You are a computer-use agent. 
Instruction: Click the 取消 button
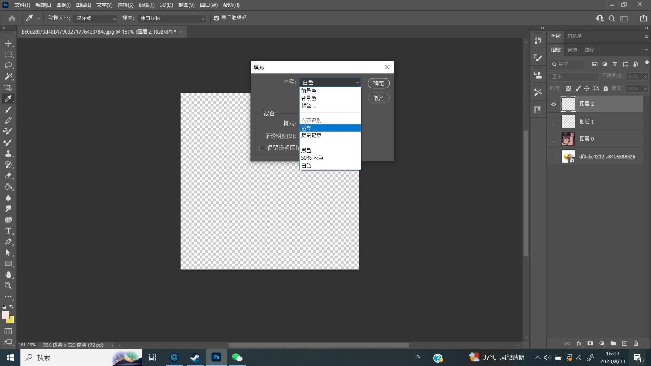click(379, 98)
